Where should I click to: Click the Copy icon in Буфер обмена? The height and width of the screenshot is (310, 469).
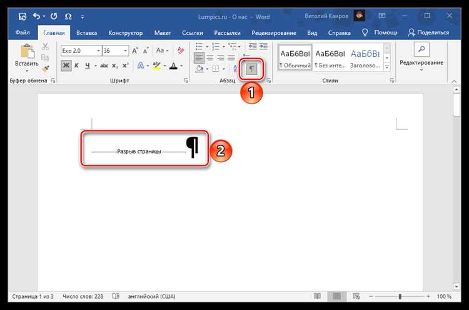[45, 57]
